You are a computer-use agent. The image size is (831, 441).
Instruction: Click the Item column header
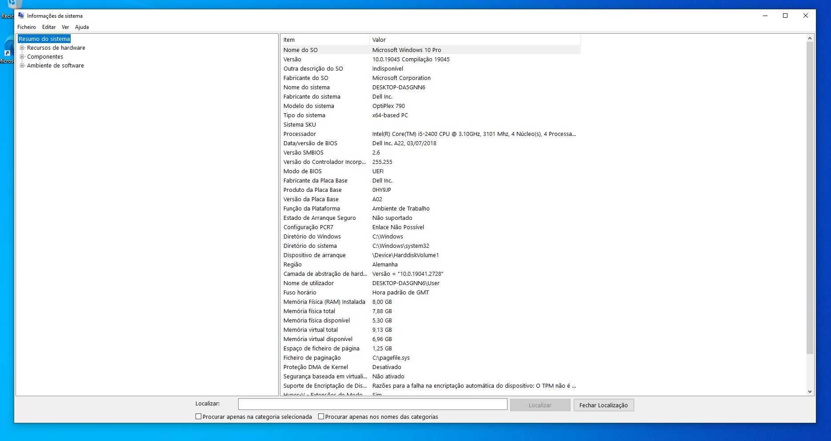point(325,40)
